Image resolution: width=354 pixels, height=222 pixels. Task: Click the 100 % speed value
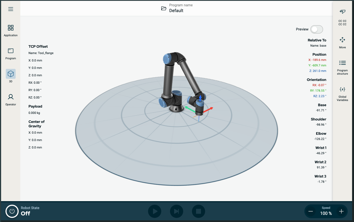tap(326, 213)
